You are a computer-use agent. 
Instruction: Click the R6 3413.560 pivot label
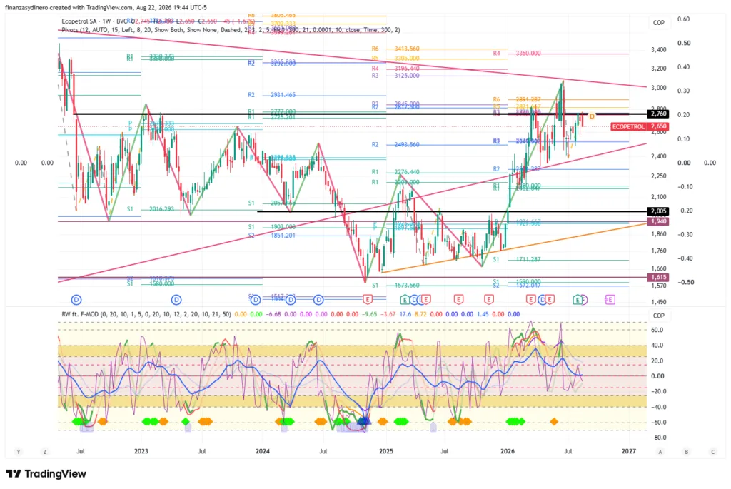(395, 49)
